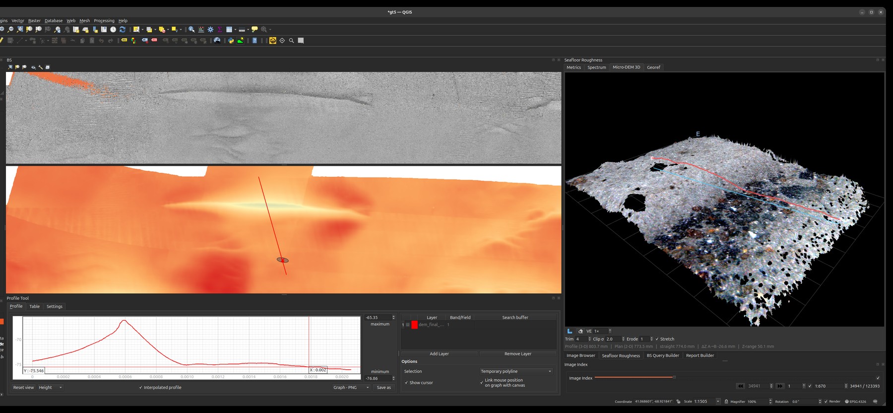893x413 pixels.
Task: Open the Graph - PNG format dropdown
Action: [x=351, y=387]
